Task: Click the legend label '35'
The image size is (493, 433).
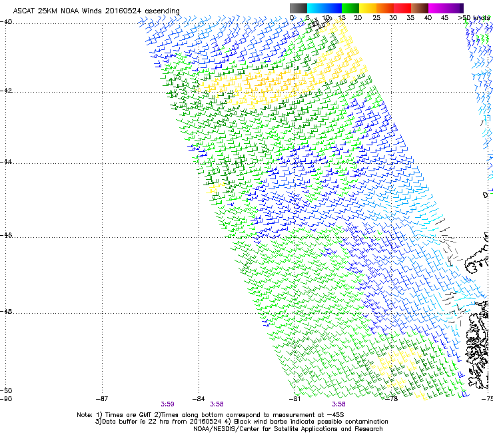Action: click(410, 18)
